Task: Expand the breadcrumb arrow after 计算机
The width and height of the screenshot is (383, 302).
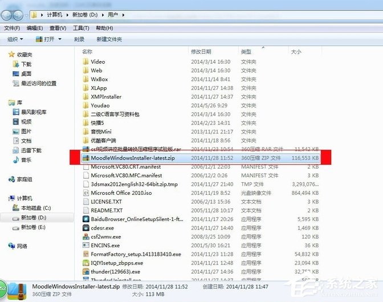Action: (x=67, y=15)
